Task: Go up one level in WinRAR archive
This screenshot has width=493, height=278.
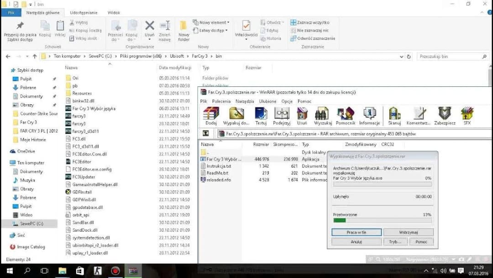Action: click(206, 134)
